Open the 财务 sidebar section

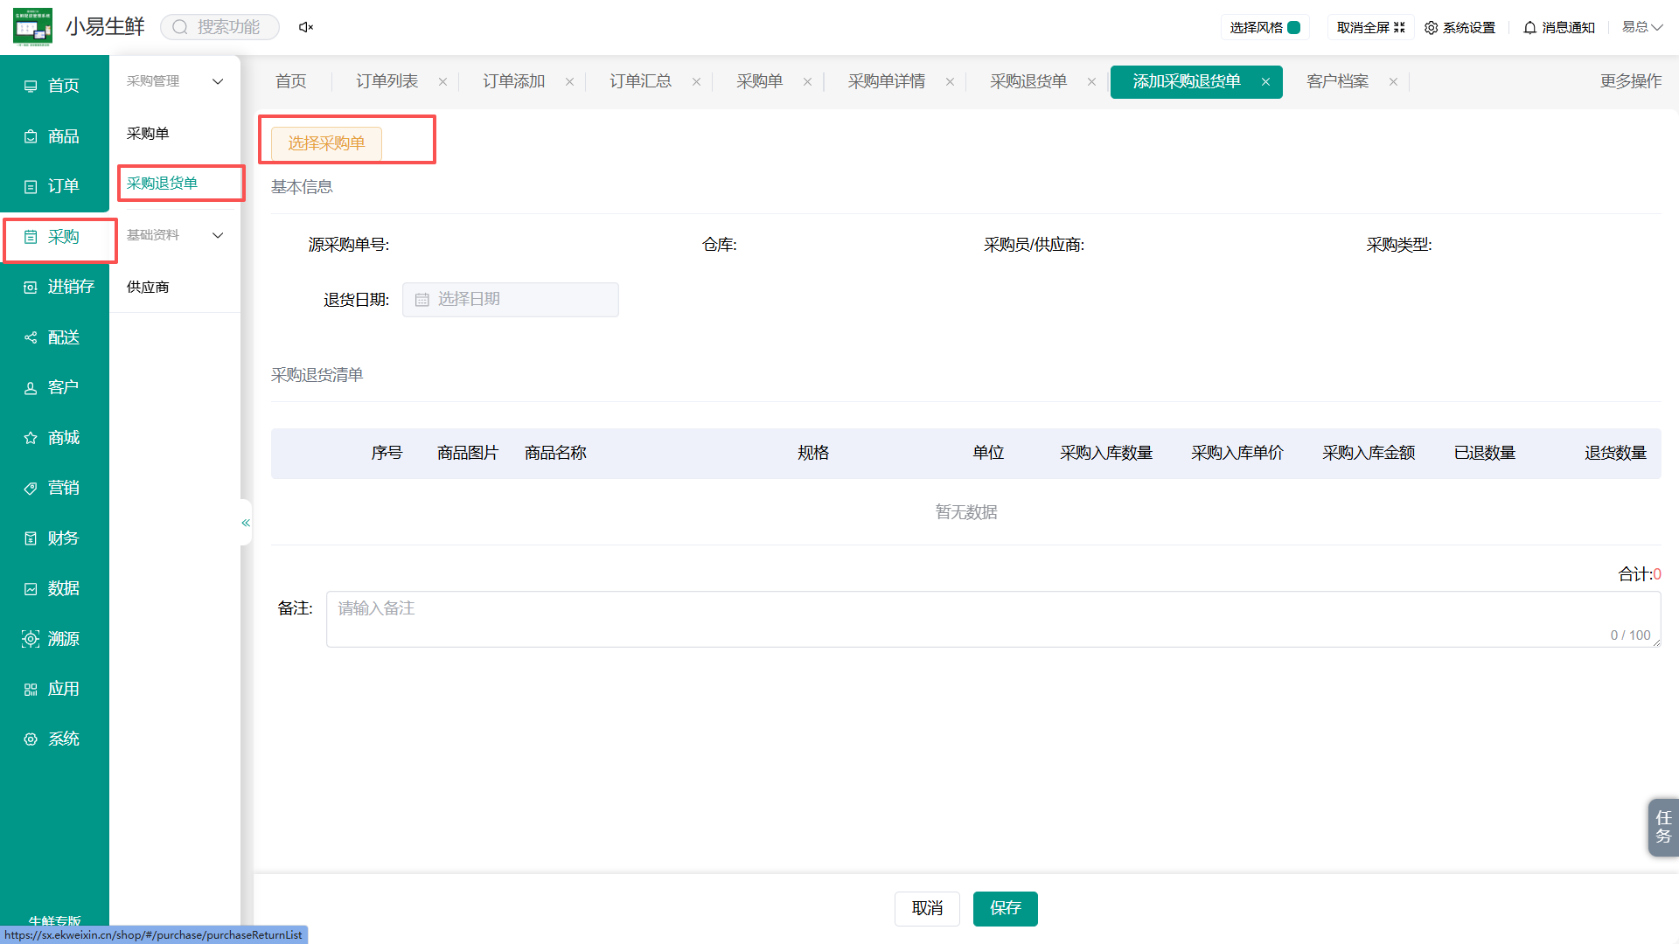point(52,538)
